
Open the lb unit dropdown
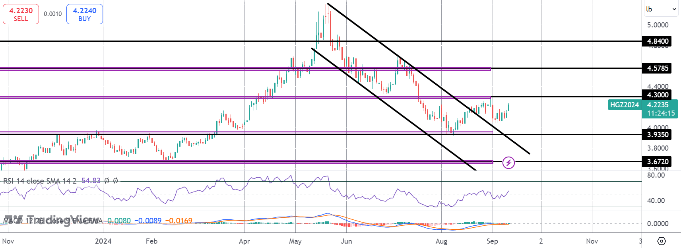(661, 9)
